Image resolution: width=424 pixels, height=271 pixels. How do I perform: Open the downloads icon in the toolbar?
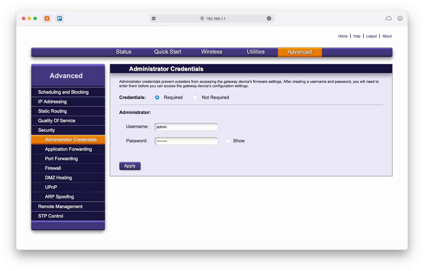(x=400, y=18)
